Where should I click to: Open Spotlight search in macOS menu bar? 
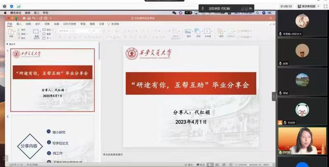pyautogui.click(x=257, y=13)
